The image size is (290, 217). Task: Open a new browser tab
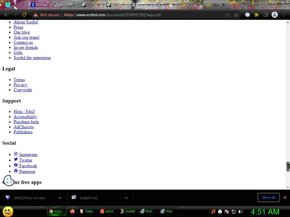click(234, 5)
